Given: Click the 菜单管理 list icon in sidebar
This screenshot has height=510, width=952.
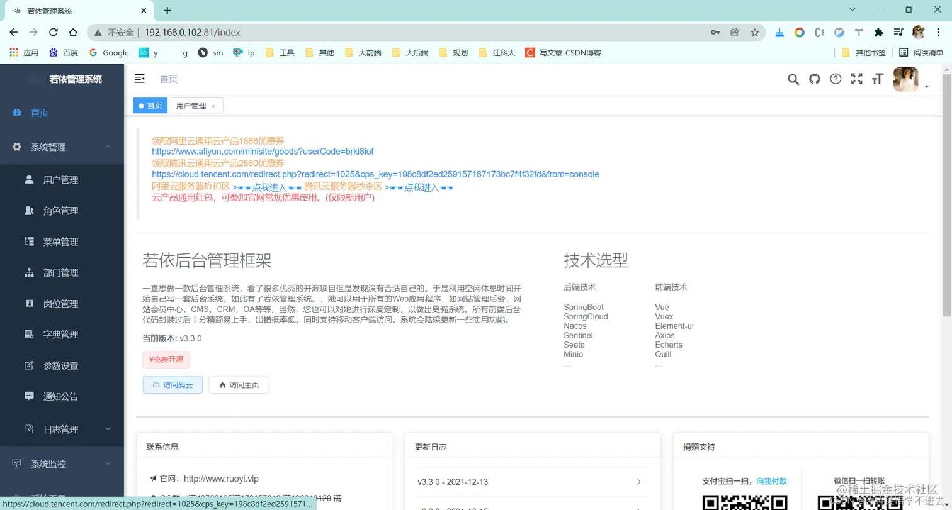Looking at the screenshot, I should (x=28, y=241).
